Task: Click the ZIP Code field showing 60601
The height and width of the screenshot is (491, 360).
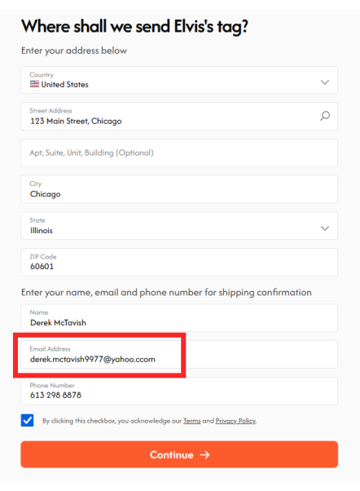Action: (x=179, y=262)
